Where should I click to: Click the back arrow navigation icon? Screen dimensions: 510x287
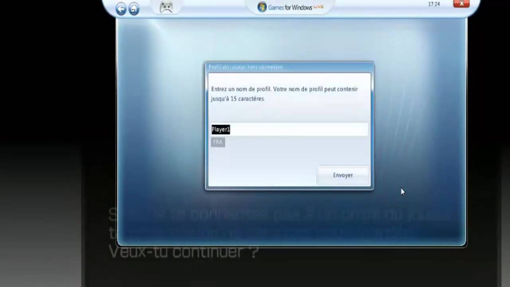click(x=121, y=8)
